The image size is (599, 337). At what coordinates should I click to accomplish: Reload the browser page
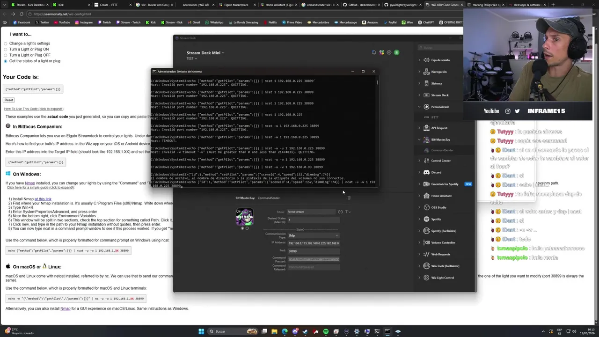(x=21, y=14)
